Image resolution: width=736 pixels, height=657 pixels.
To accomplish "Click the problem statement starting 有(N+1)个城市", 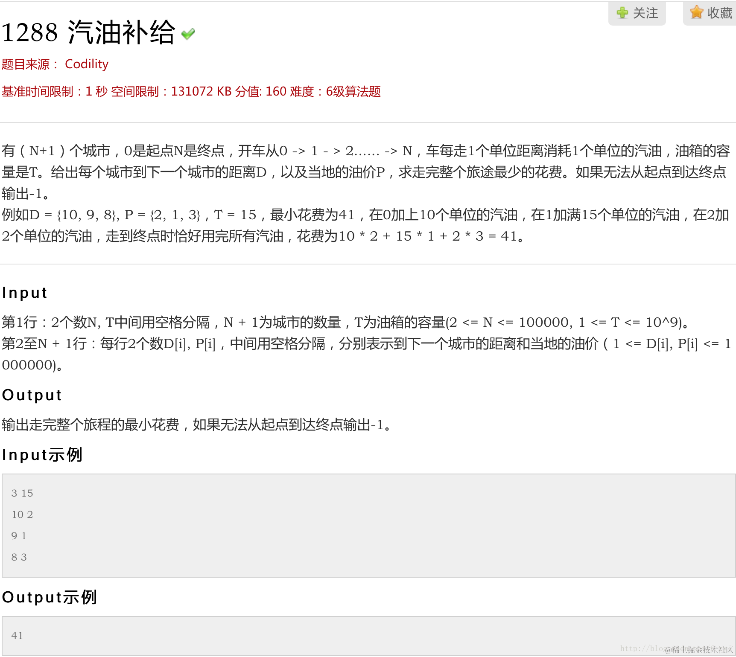I will point(366,172).
